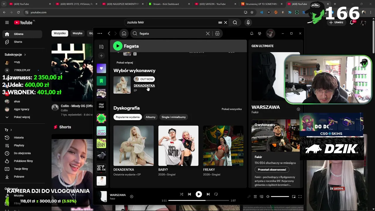The width and height of the screenshot is (375, 211).
Task: Clear Spotify search field with X
Action: click(208, 33)
